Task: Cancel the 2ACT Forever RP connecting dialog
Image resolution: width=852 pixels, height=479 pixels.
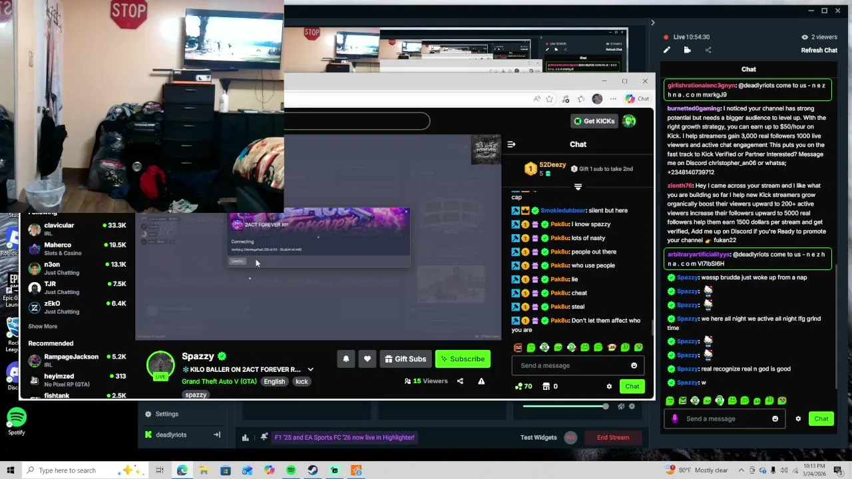Action: tap(238, 261)
